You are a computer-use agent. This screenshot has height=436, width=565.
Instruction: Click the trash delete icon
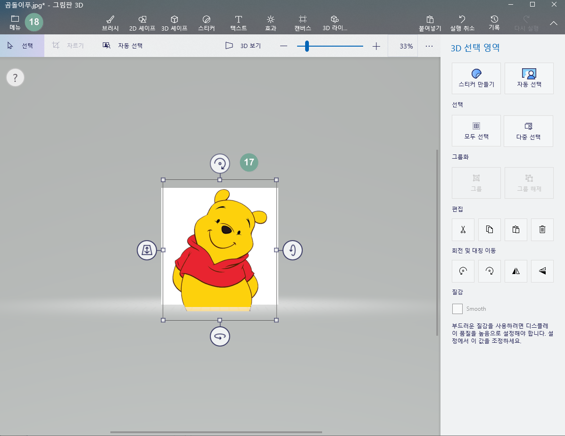click(542, 229)
